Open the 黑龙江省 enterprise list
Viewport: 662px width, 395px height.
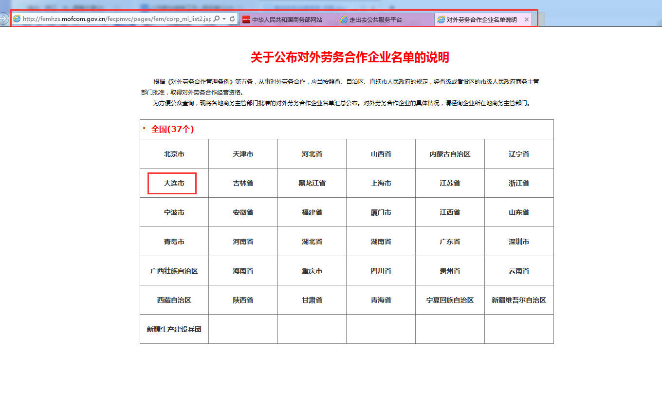pyautogui.click(x=312, y=183)
